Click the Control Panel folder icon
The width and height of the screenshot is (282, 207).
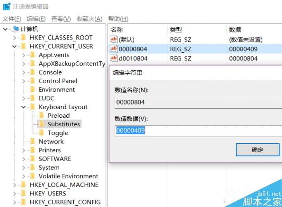32,81
